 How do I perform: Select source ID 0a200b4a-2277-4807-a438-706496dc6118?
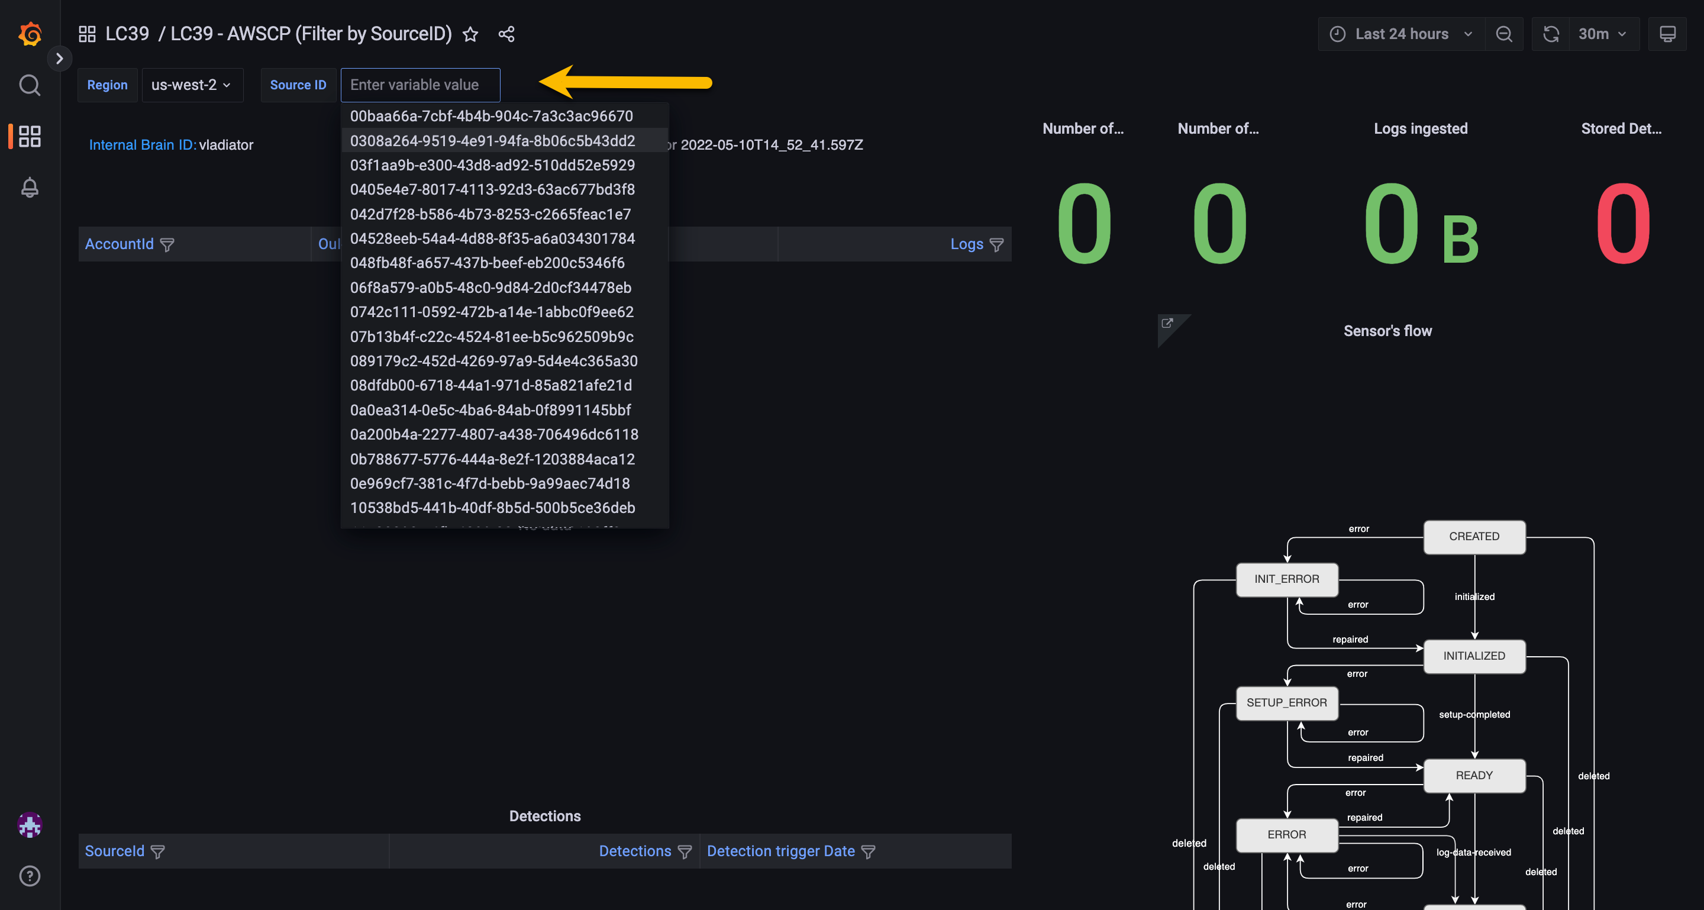pyautogui.click(x=493, y=434)
